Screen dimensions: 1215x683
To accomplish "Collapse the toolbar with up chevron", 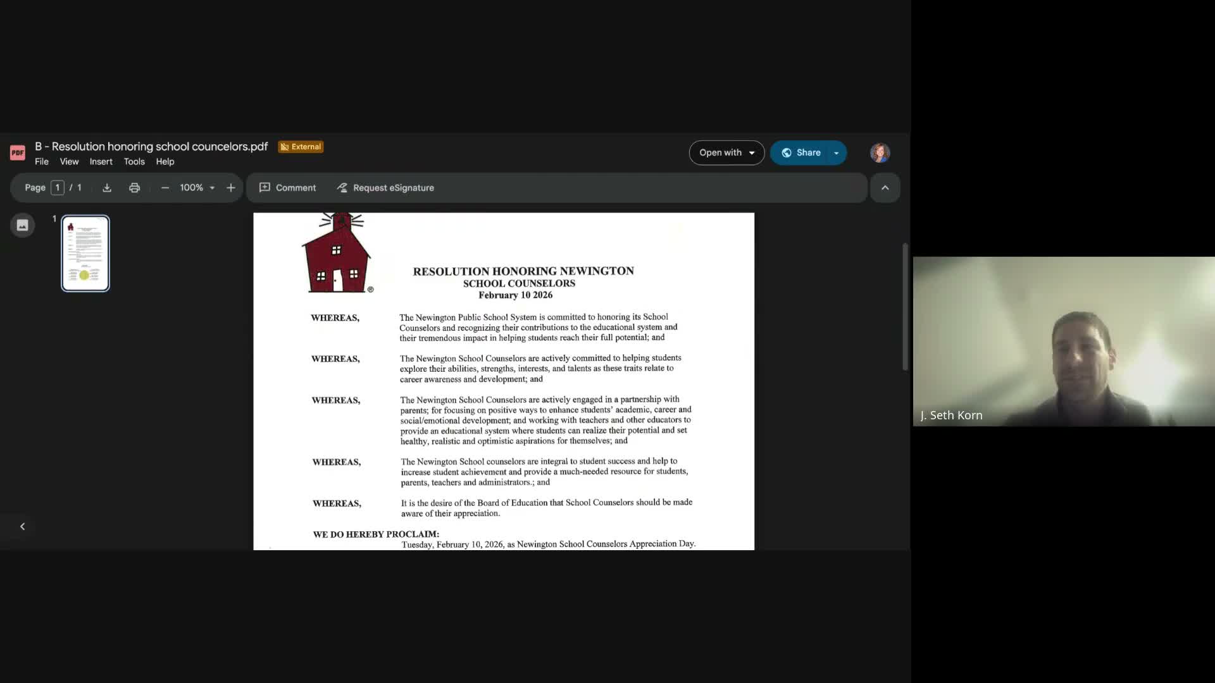I will (x=885, y=188).
